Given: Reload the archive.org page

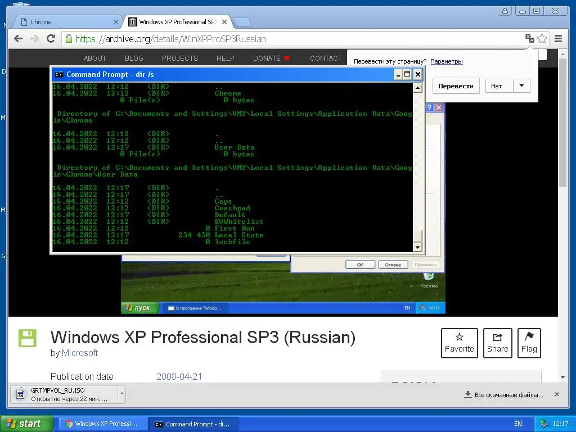Looking at the screenshot, I should tap(51, 39).
